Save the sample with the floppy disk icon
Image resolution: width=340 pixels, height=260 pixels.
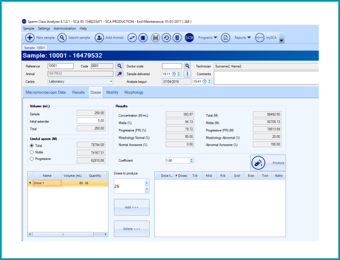coord(155,38)
